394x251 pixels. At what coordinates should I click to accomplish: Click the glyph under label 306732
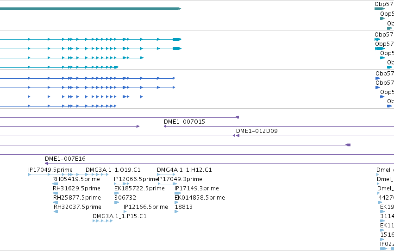coord(117,202)
